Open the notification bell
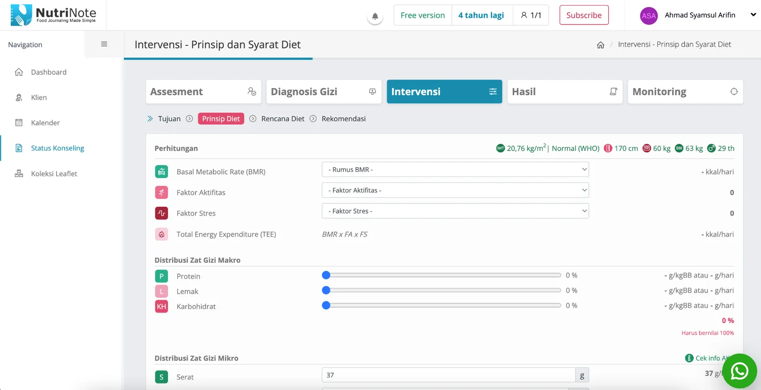Screen dimensions: 761x390 375,16
